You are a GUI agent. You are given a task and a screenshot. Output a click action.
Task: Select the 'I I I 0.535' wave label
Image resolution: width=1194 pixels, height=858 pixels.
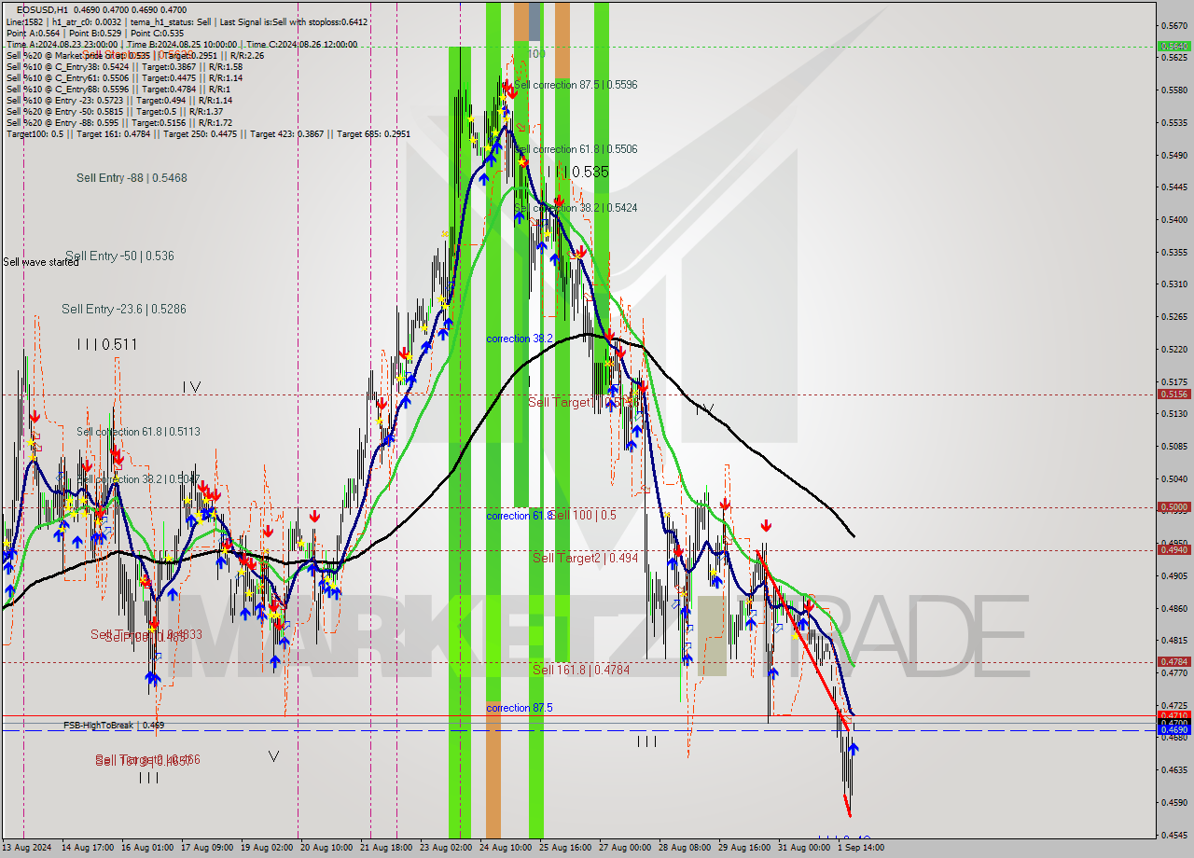pos(578,172)
